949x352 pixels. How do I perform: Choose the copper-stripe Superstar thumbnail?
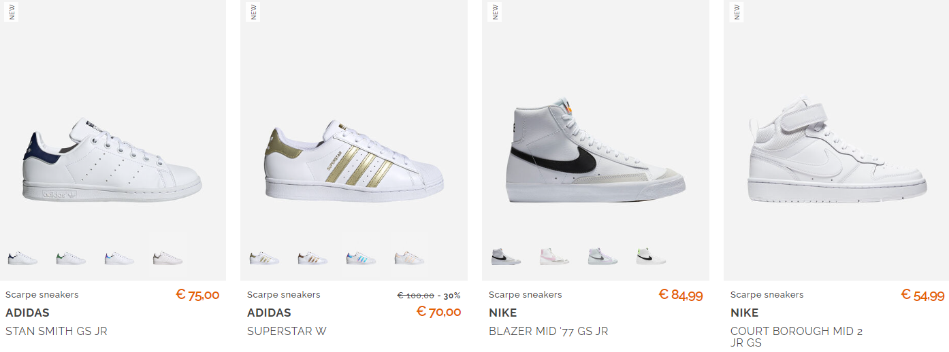(x=312, y=258)
